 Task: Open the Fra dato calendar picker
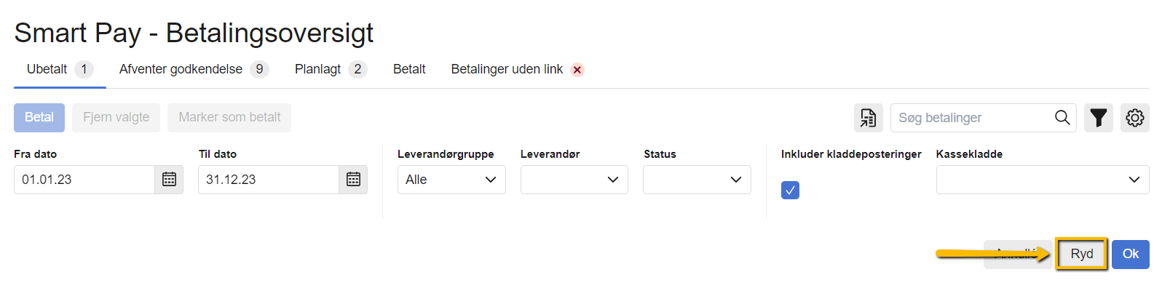(x=169, y=180)
